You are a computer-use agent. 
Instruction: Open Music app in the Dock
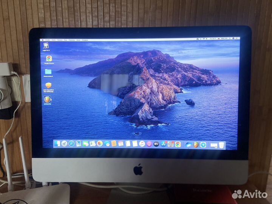pos(142,144)
